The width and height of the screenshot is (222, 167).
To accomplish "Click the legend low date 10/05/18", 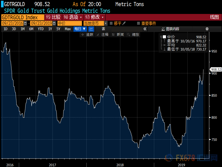I will click(x=188, y=49).
